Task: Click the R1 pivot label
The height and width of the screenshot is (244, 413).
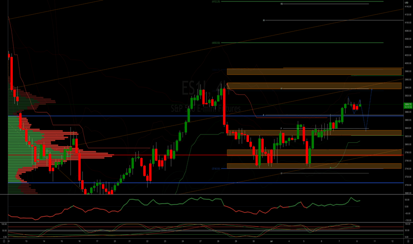Action: (264, 20)
